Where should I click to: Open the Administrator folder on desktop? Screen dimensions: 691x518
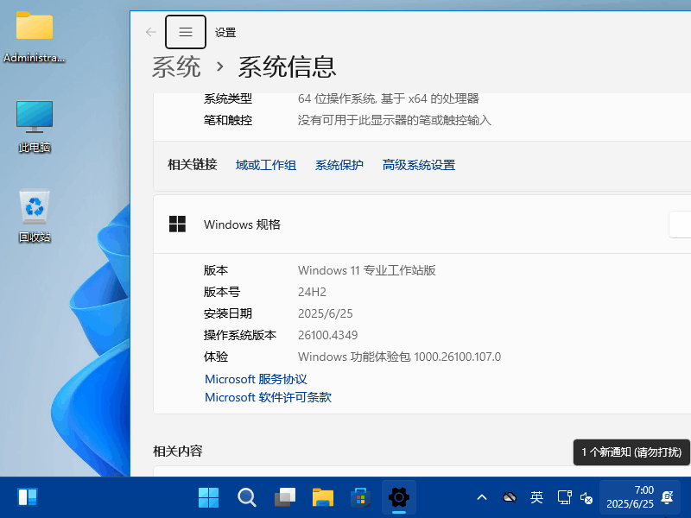click(x=35, y=38)
